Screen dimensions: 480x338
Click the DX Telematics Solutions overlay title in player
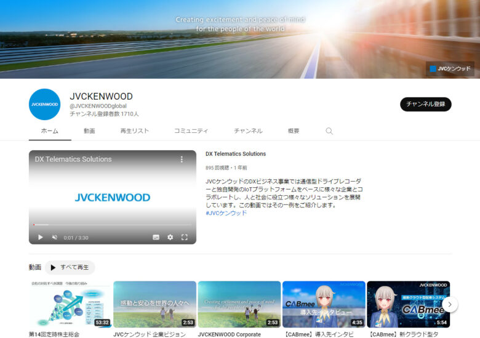[73, 159]
